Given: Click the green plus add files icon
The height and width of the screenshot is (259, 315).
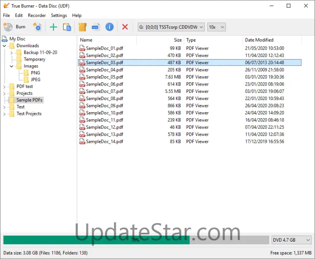Looking at the screenshot, I should (x=53, y=27).
